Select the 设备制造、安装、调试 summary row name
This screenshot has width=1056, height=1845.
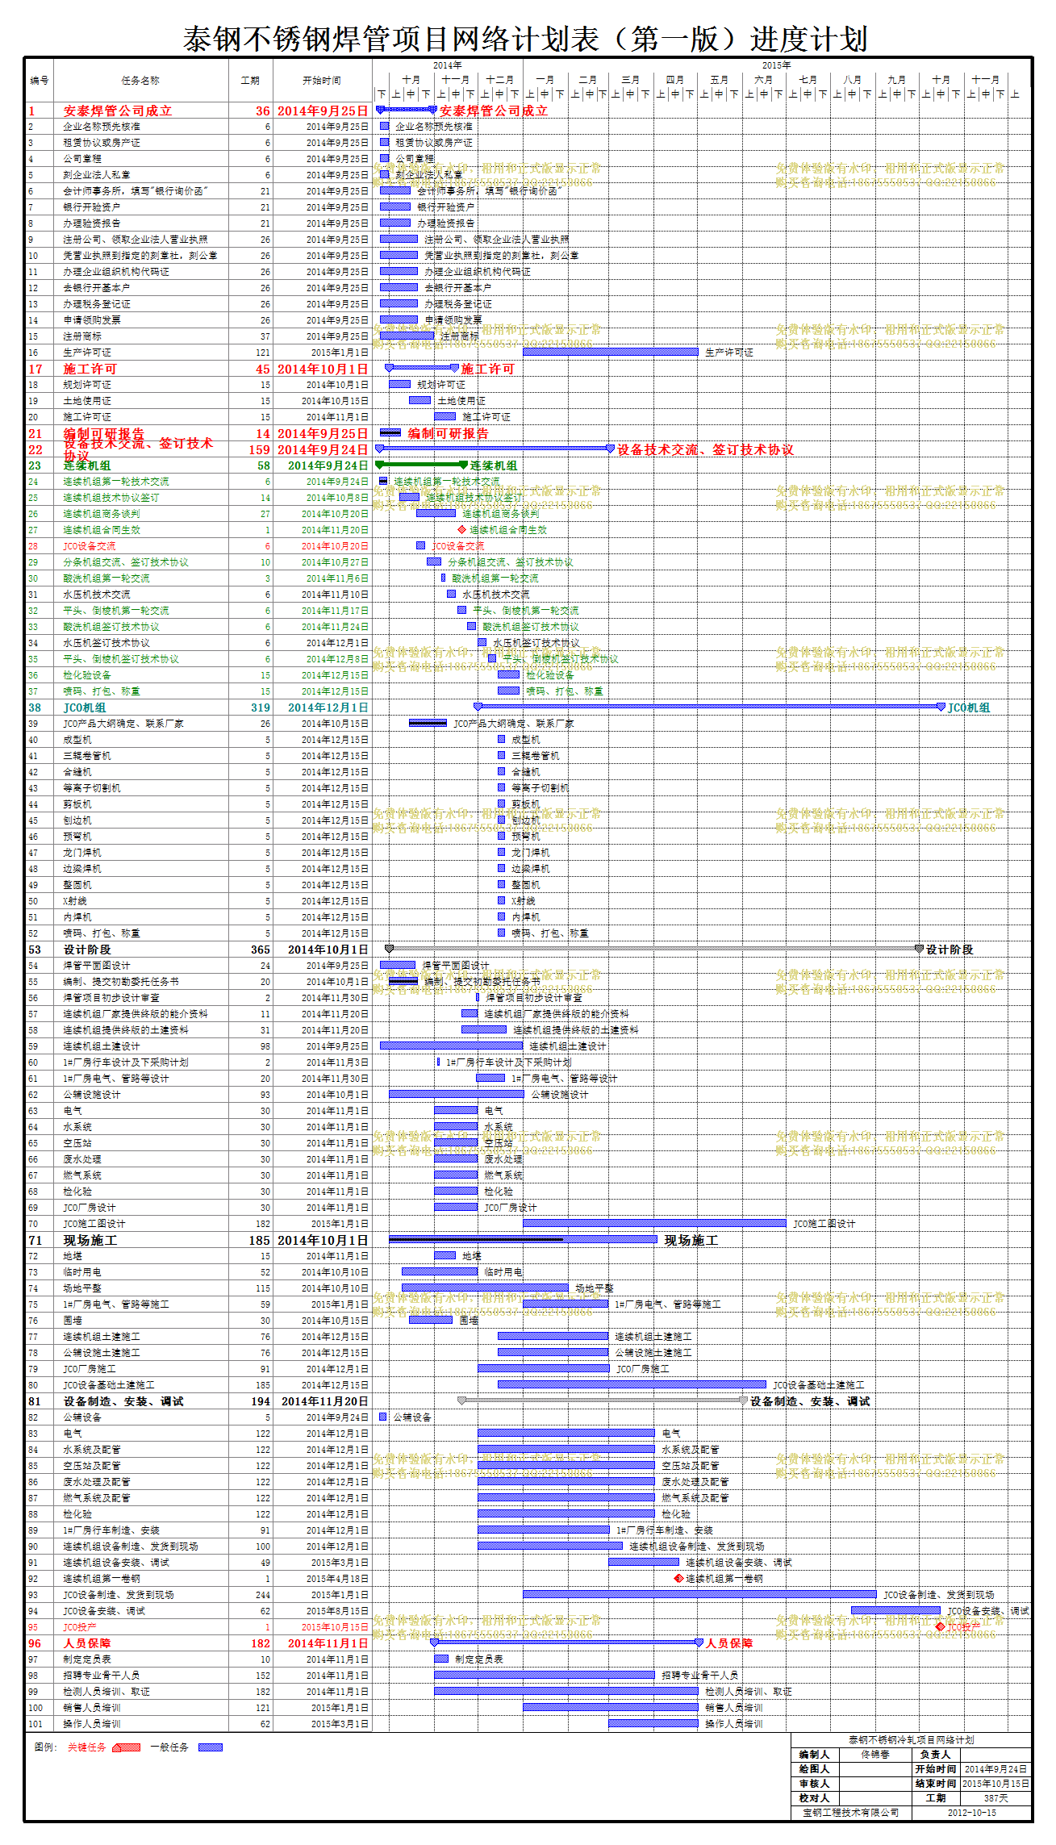coord(123,1401)
